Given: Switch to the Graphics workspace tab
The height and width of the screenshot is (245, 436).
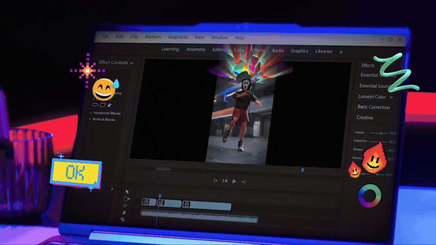Looking at the screenshot, I should (x=300, y=51).
